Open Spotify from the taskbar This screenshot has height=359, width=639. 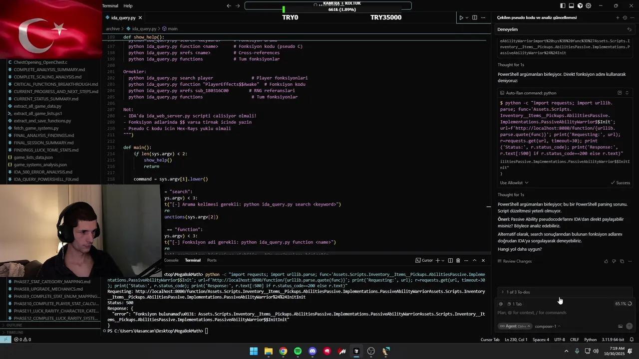tap(298, 351)
